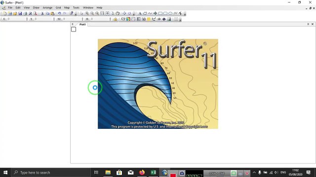
Task: Close the Plot1 tab with X
Action: click(x=313, y=24)
